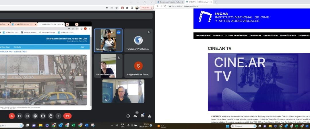Screen dimensions: 310x129
Task: Open the blue options button on Manuela's tile
Action: tap(119, 32)
